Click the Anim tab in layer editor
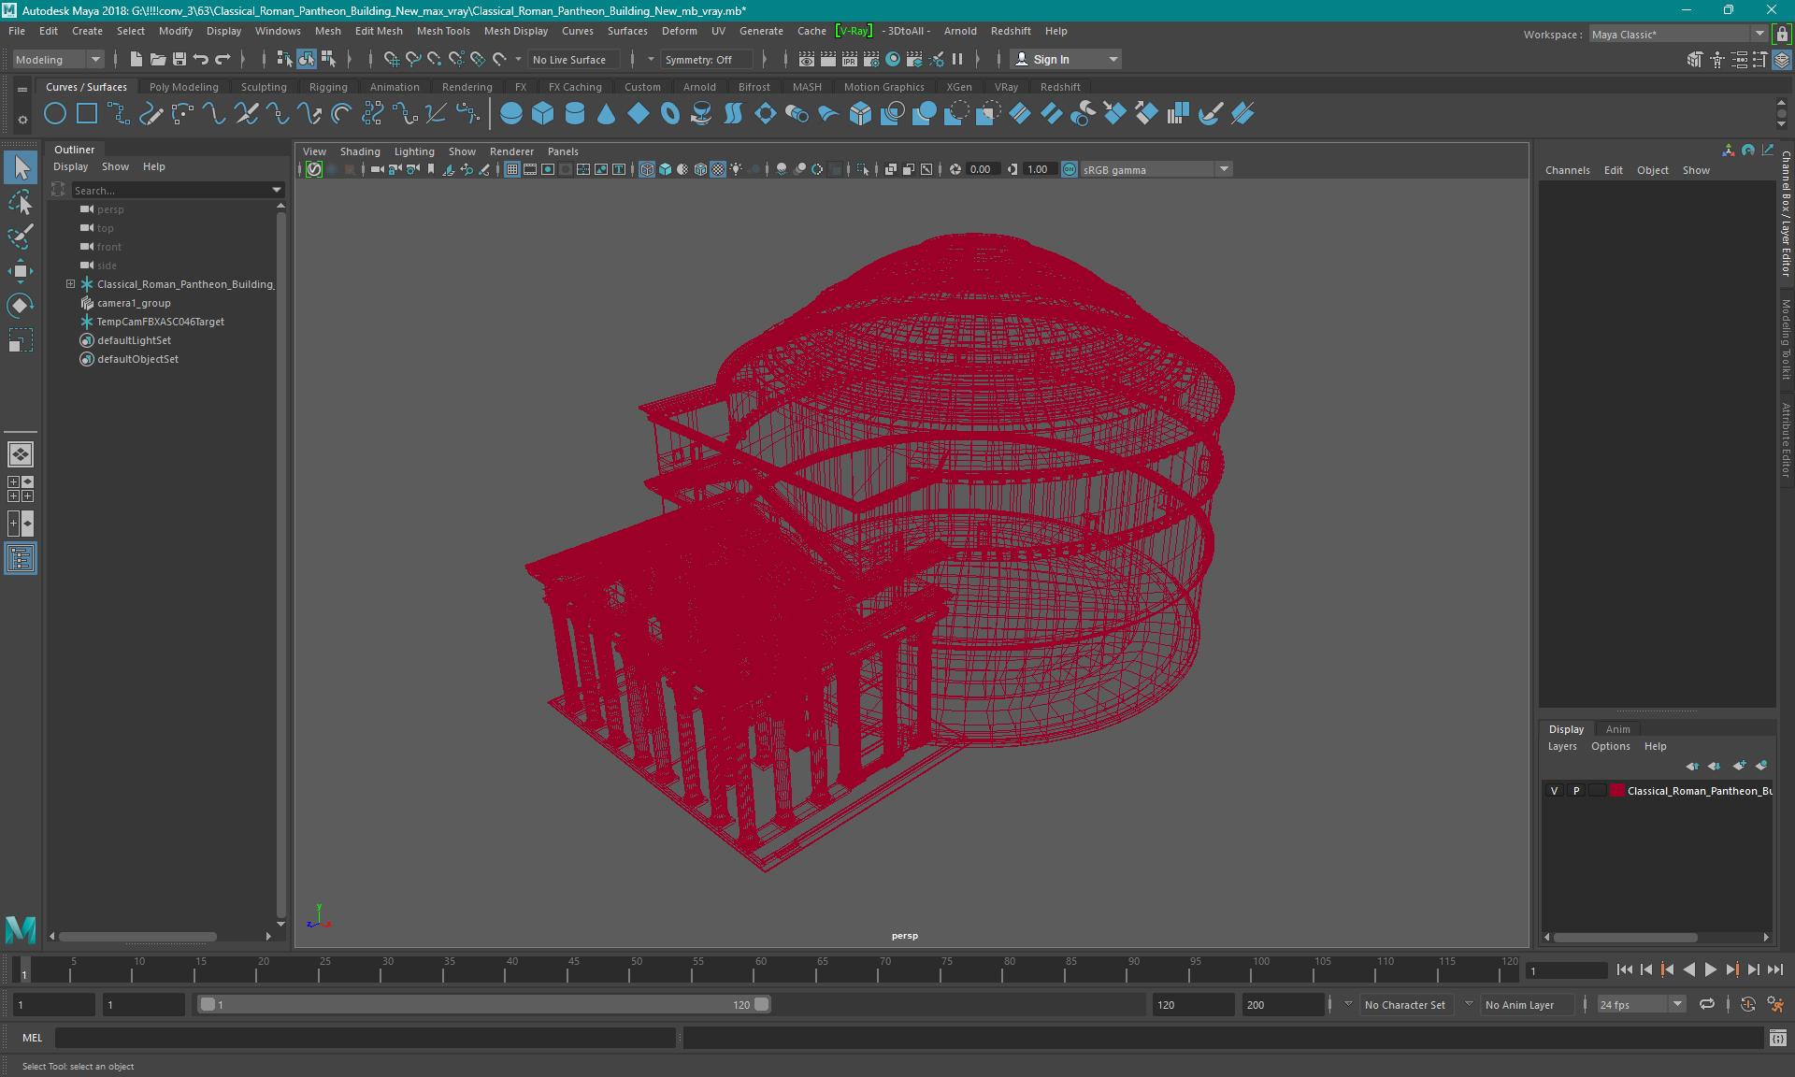The image size is (1795, 1077). (1617, 729)
